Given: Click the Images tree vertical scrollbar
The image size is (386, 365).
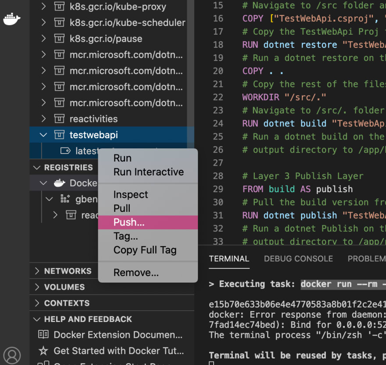Looking at the screenshot, I should 190,74.
